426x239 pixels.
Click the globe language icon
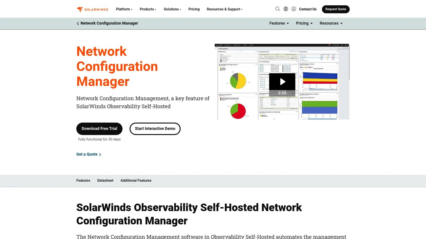coord(286,9)
